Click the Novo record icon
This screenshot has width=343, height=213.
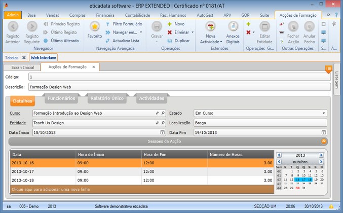click(x=170, y=24)
